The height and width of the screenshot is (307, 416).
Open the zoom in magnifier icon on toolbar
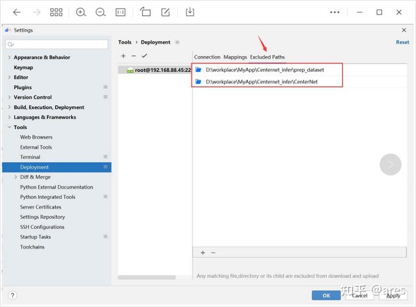pos(81,12)
